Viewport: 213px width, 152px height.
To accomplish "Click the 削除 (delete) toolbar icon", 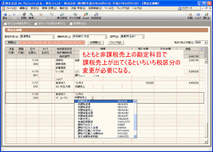I will click(24, 16).
